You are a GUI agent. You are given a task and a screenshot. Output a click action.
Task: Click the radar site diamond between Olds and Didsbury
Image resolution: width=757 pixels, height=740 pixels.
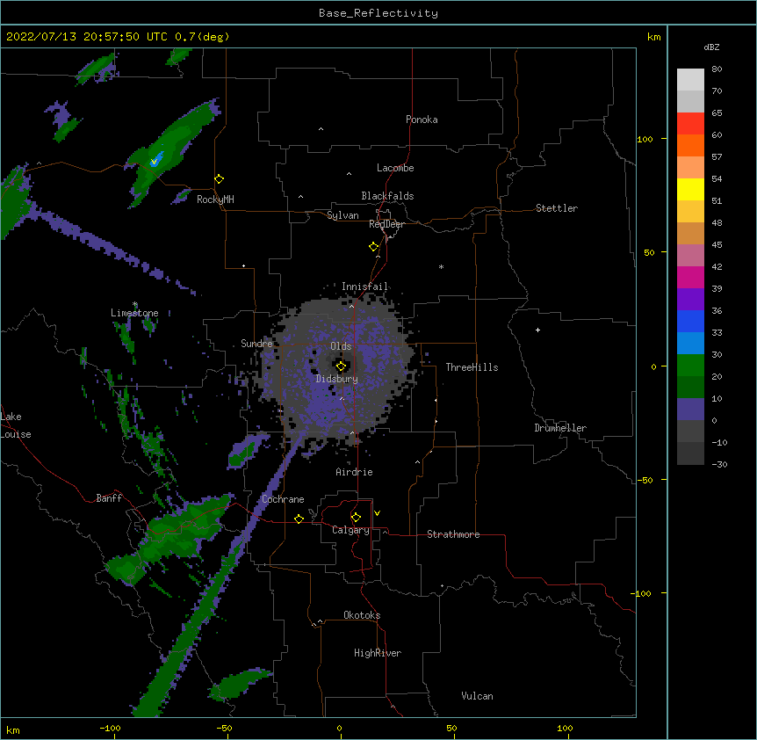pyautogui.click(x=341, y=366)
